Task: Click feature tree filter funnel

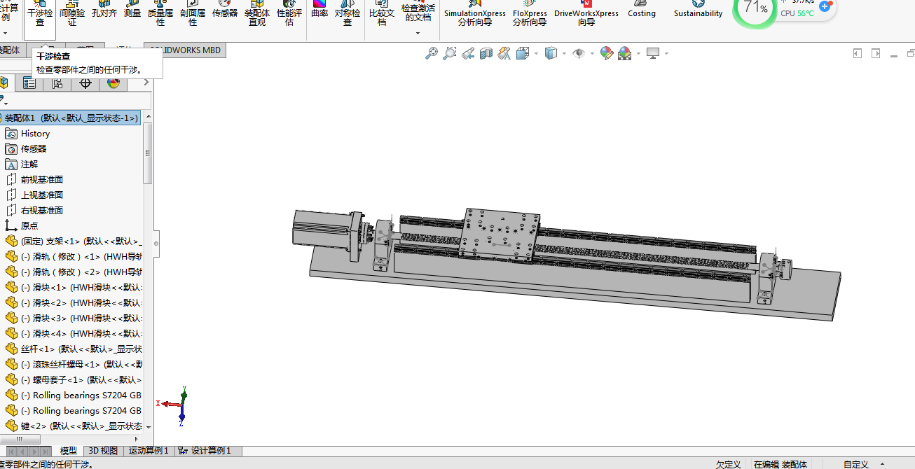Action: [x=4, y=101]
